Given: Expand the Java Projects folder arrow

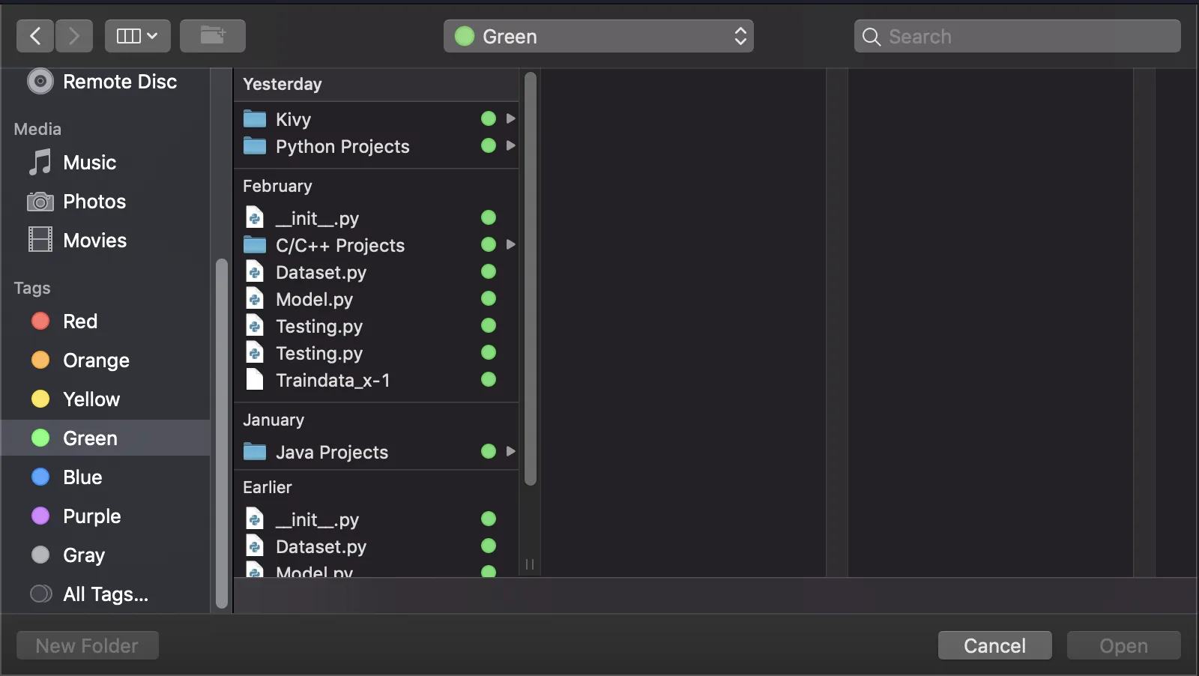Looking at the screenshot, I should point(510,451).
